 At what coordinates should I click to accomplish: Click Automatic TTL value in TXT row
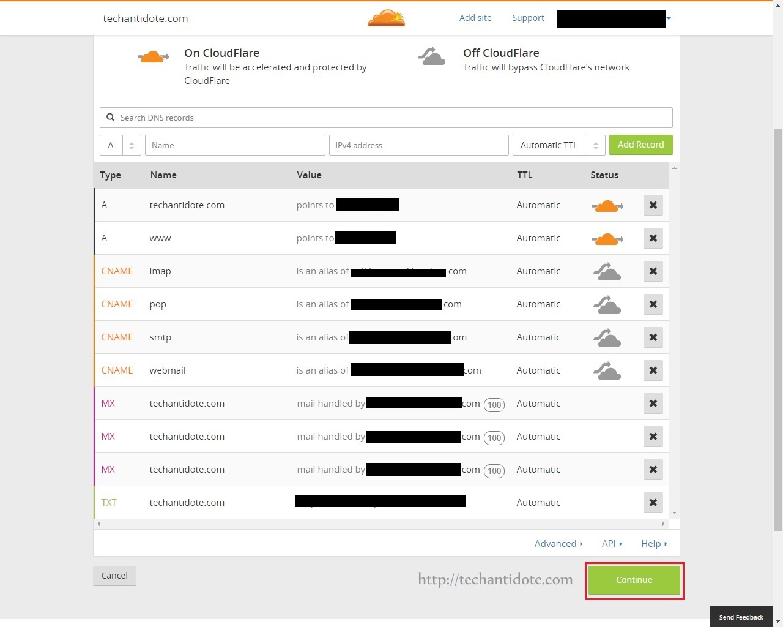pos(538,503)
